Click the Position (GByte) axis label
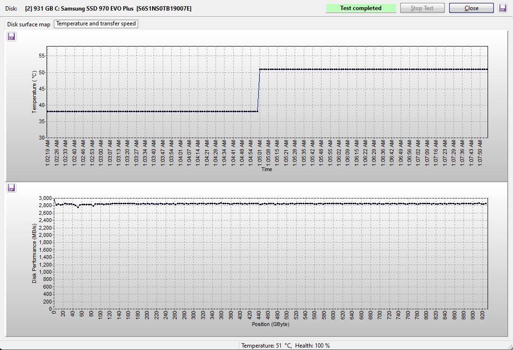 tap(271, 324)
